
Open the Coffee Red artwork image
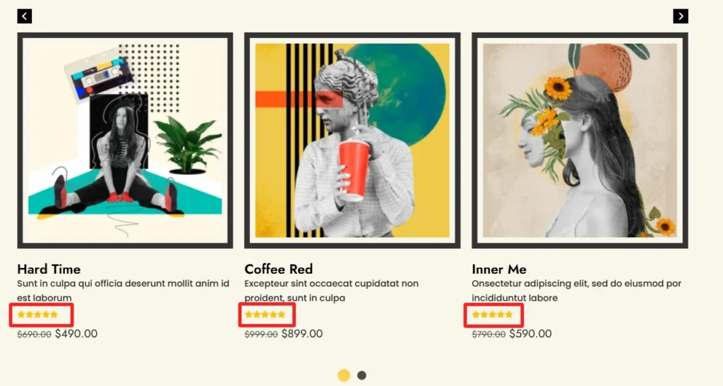point(352,140)
